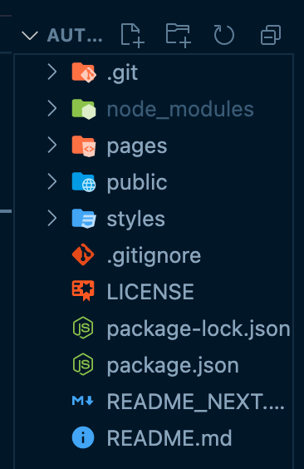This screenshot has width=304, height=469.
Task: Click the New File icon
Action: pos(133,35)
